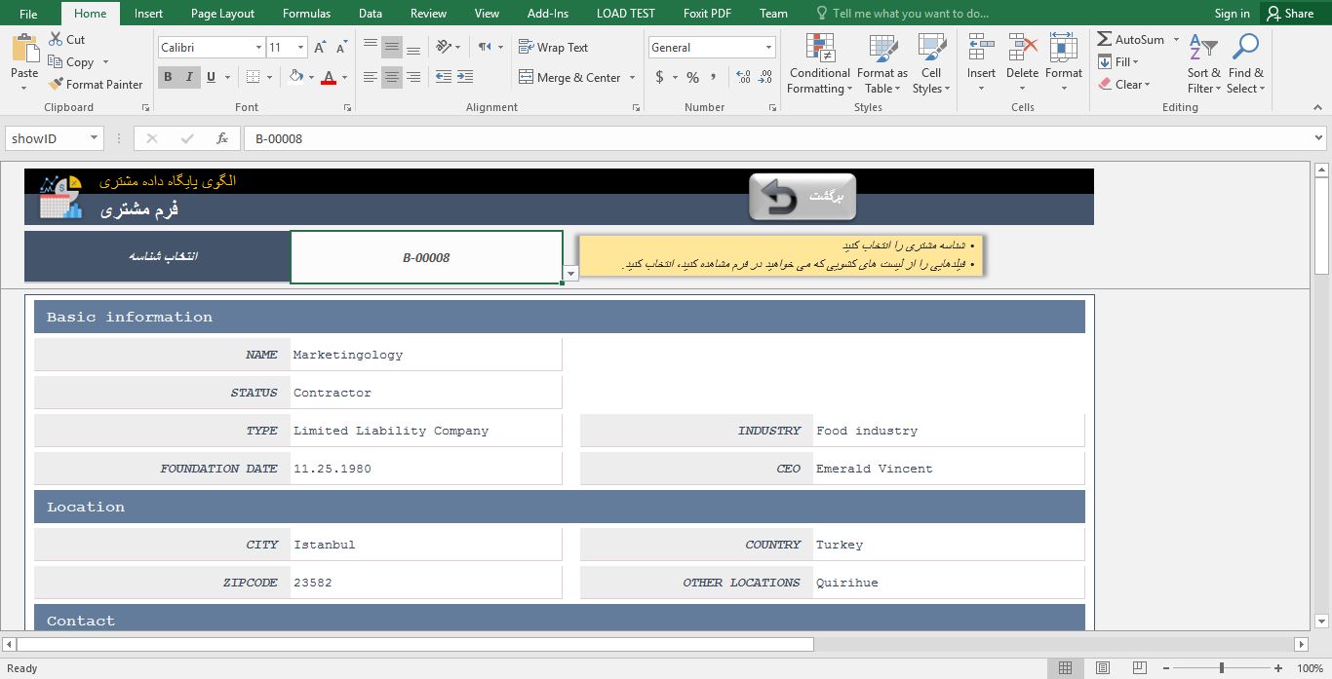The width and height of the screenshot is (1332, 679).
Task: Open accounting dollar format
Action: coord(660,77)
